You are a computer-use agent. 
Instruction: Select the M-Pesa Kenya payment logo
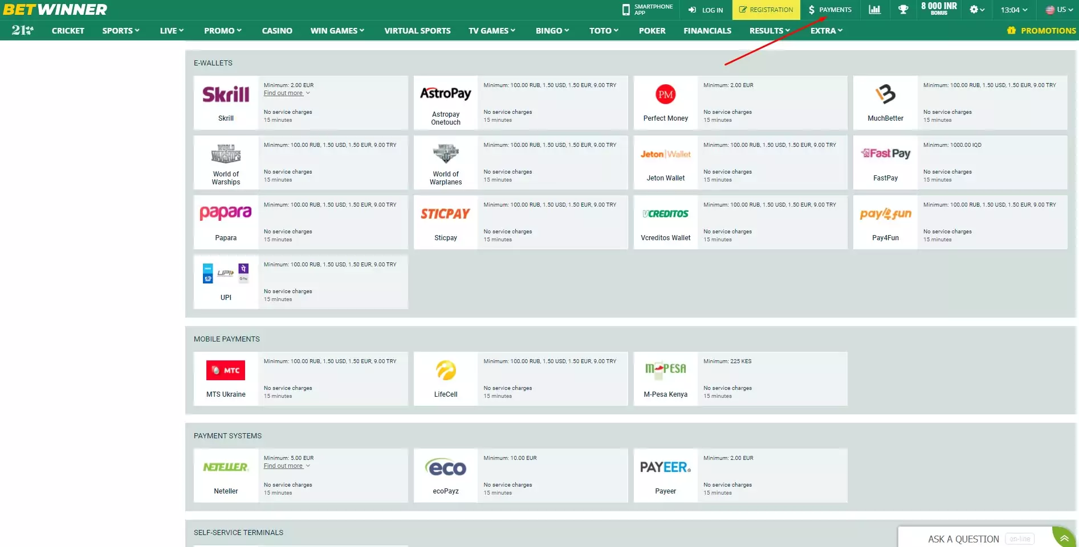point(665,370)
